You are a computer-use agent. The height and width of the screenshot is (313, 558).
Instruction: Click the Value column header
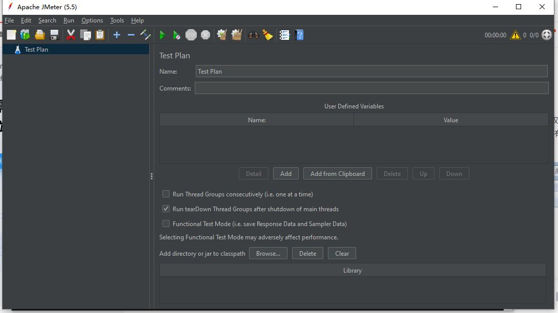[x=451, y=120]
